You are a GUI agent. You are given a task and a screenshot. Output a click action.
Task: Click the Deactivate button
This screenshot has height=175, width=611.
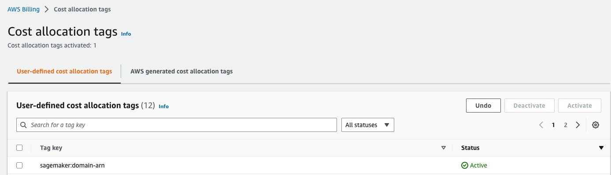coord(530,106)
